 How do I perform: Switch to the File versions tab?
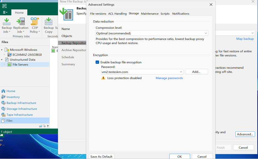98,14
